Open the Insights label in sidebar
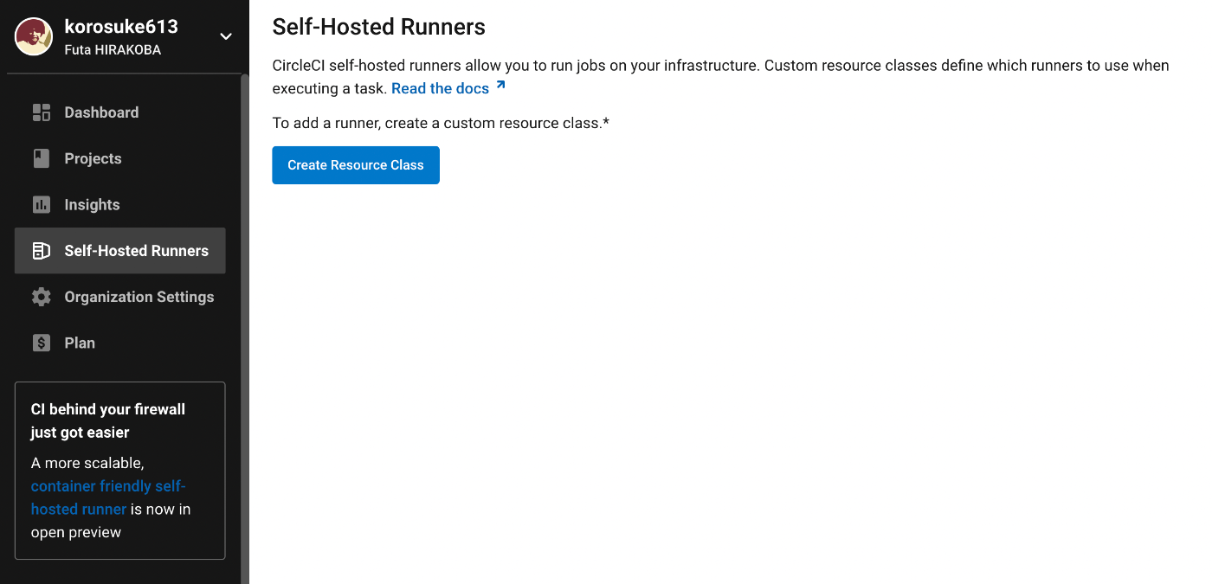The image size is (1212, 584). [x=92, y=204]
